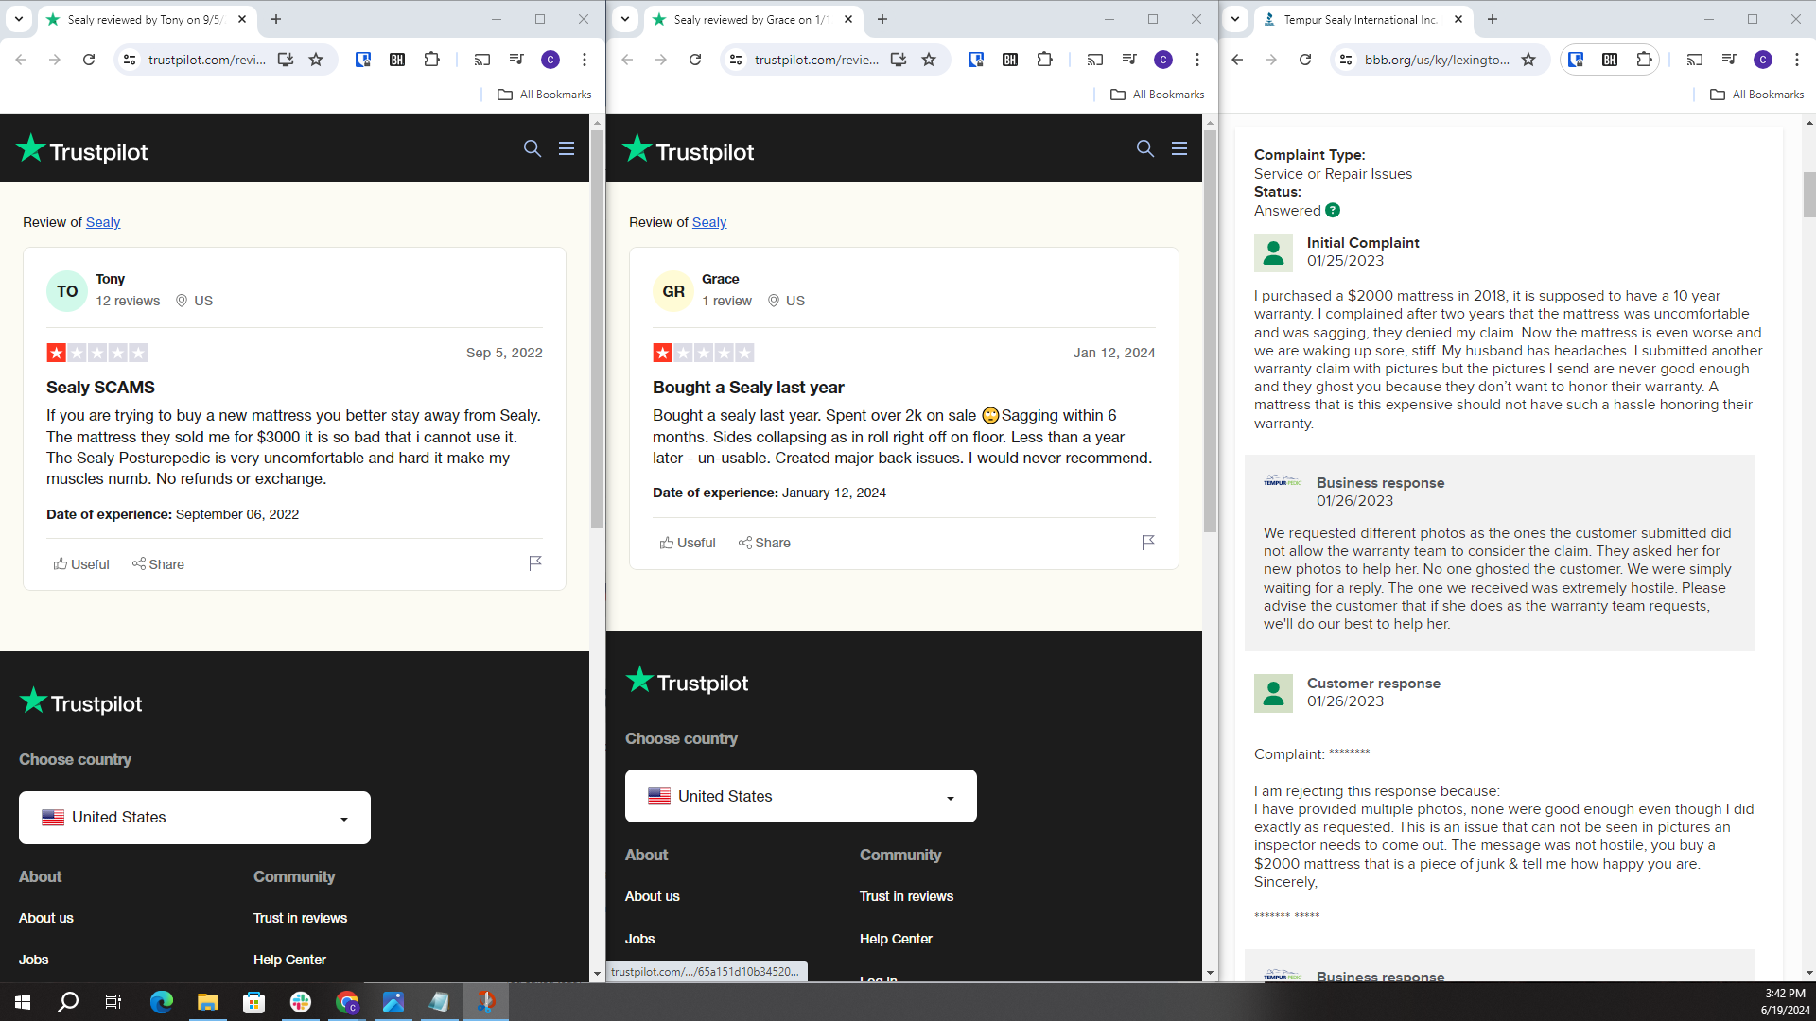
Task: Open Slack from taskbar
Action: tap(301, 1002)
